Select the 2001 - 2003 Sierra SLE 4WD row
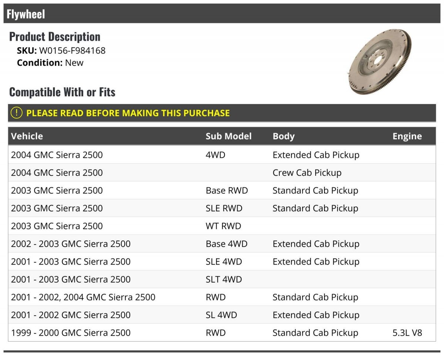Screen dimensions: 444x356 pos(222,262)
